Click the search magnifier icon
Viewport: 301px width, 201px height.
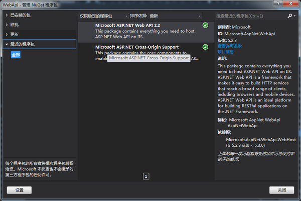click(x=289, y=16)
